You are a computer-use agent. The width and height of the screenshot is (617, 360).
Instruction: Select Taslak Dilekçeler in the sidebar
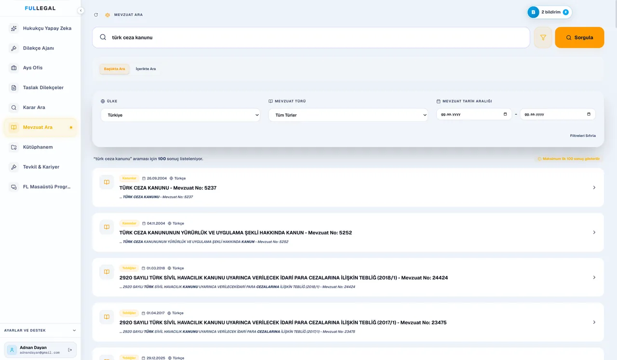pyautogui.click(x=40, y=88)
